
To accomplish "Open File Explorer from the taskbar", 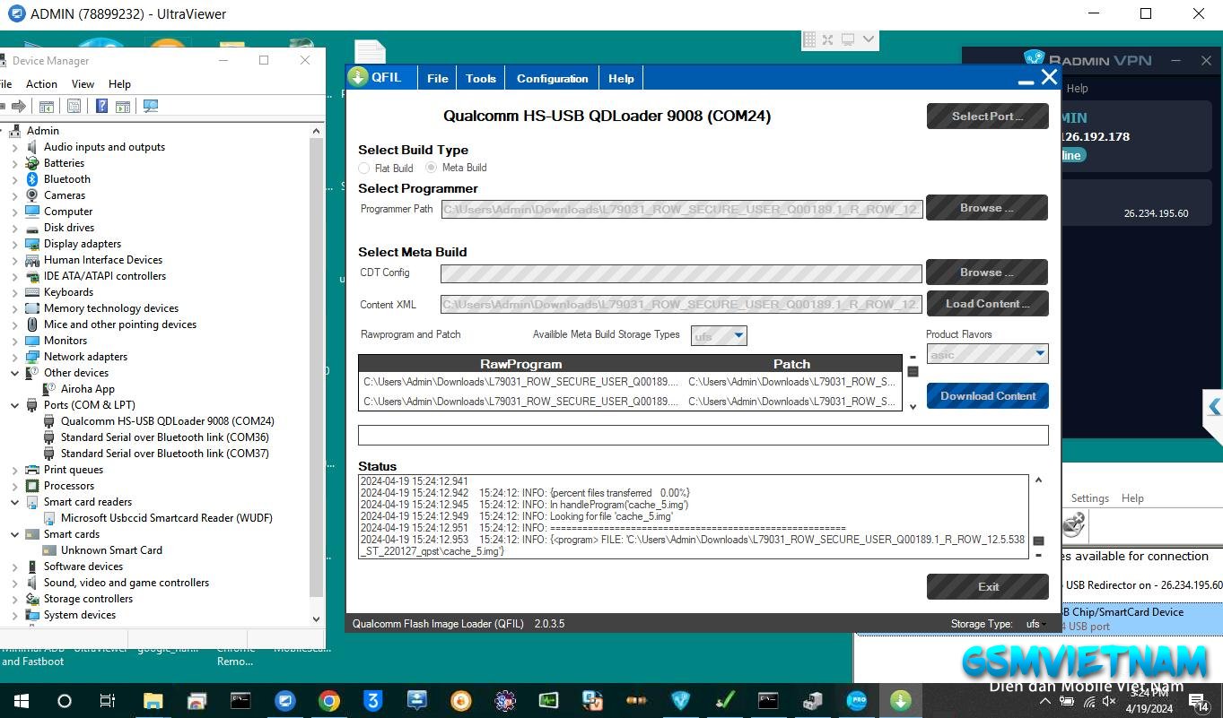I will click(x=153, y=701).
